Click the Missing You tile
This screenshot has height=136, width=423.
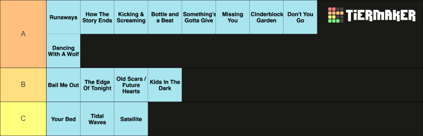tap(233, 17)
